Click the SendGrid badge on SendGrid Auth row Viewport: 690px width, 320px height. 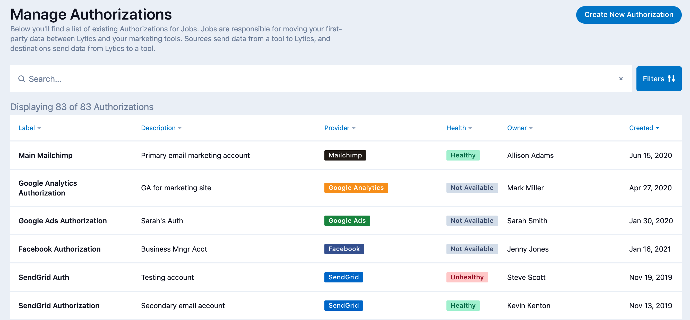[344, 277]
